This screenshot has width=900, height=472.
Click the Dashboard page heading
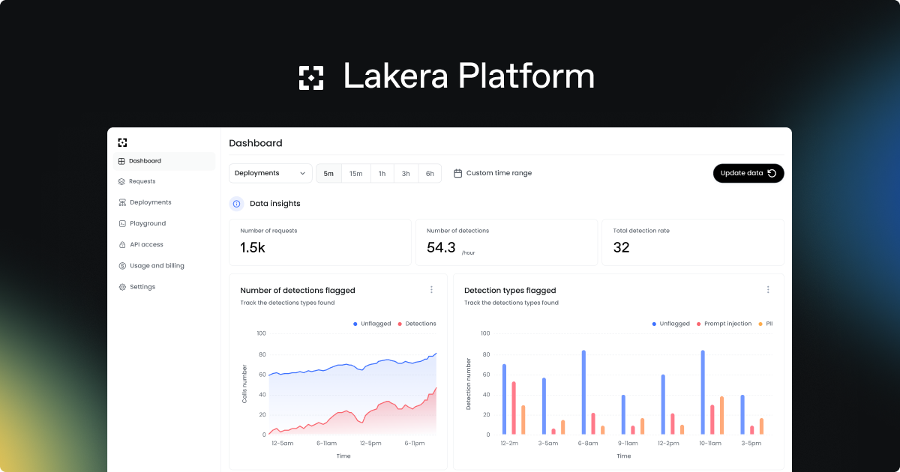(x=256, y=143)
